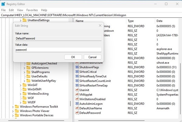Expand the WinSAT key chevron
Viewport: 182px width, 122px height.
20,85
